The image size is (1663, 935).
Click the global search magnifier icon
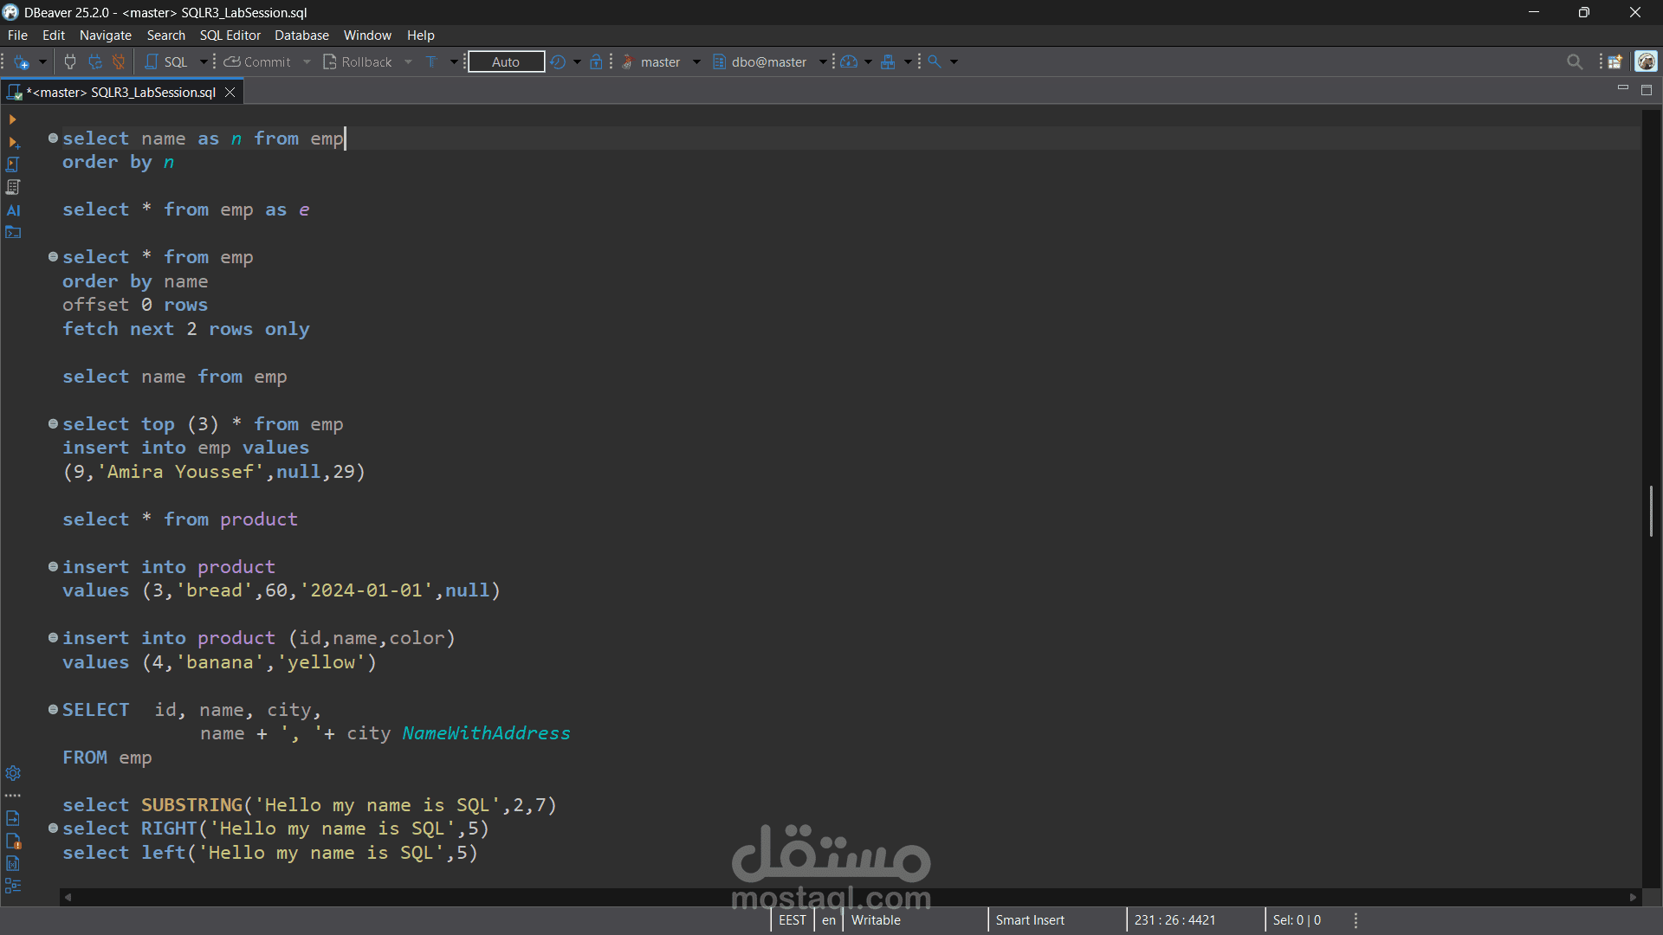(1575, 62)
